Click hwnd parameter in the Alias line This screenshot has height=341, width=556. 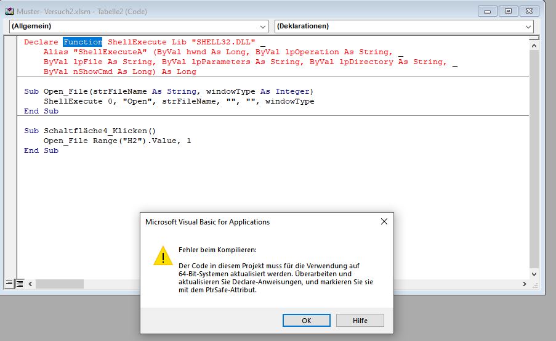196,52
